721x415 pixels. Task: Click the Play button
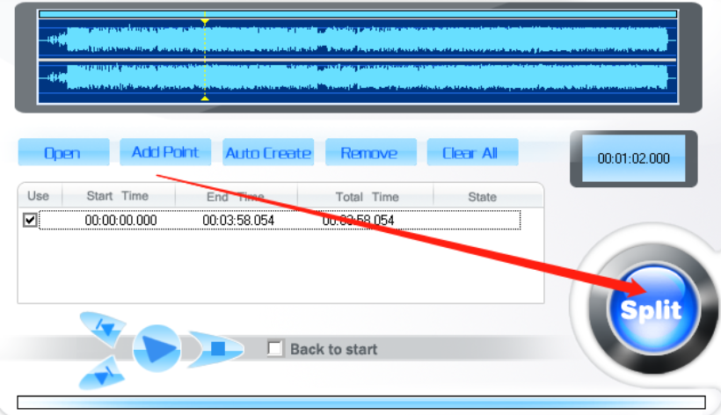point(157,349)
